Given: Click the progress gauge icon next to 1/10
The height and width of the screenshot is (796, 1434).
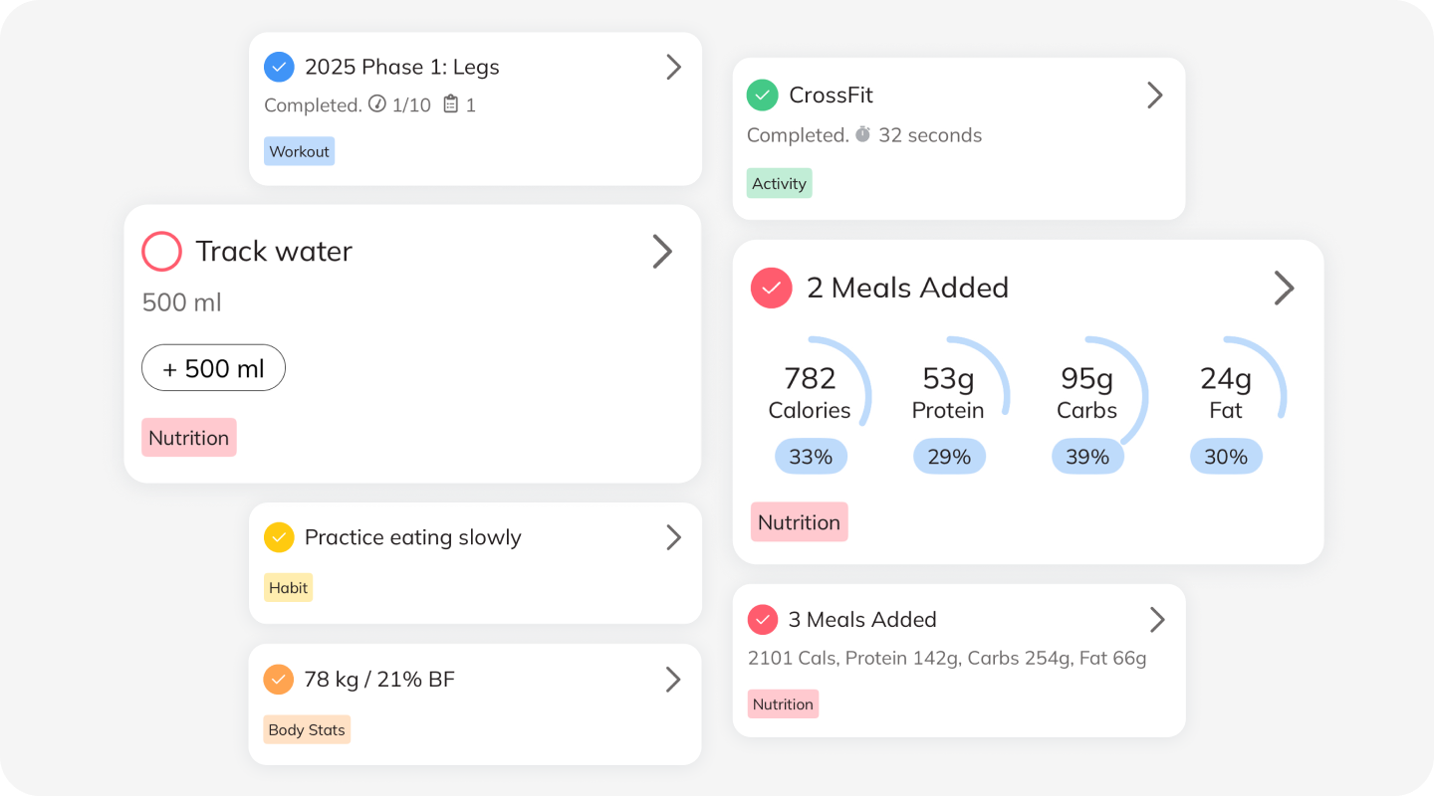Looking at the screenshot, I should click(376, 103).
